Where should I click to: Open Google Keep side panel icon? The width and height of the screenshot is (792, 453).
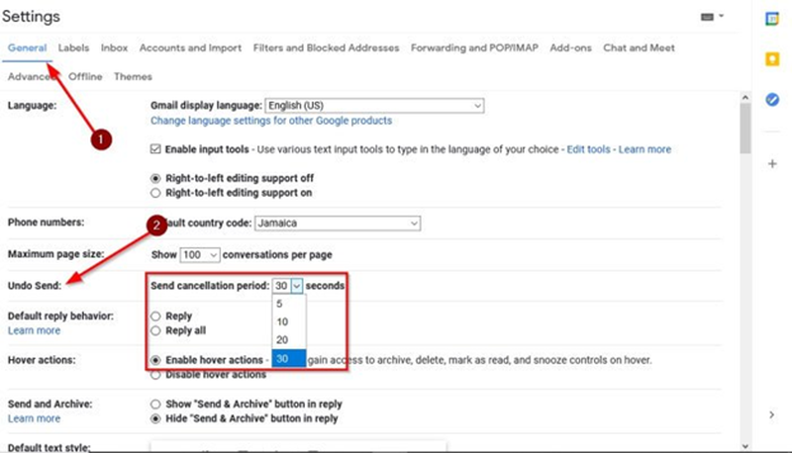tap(772, 59)
